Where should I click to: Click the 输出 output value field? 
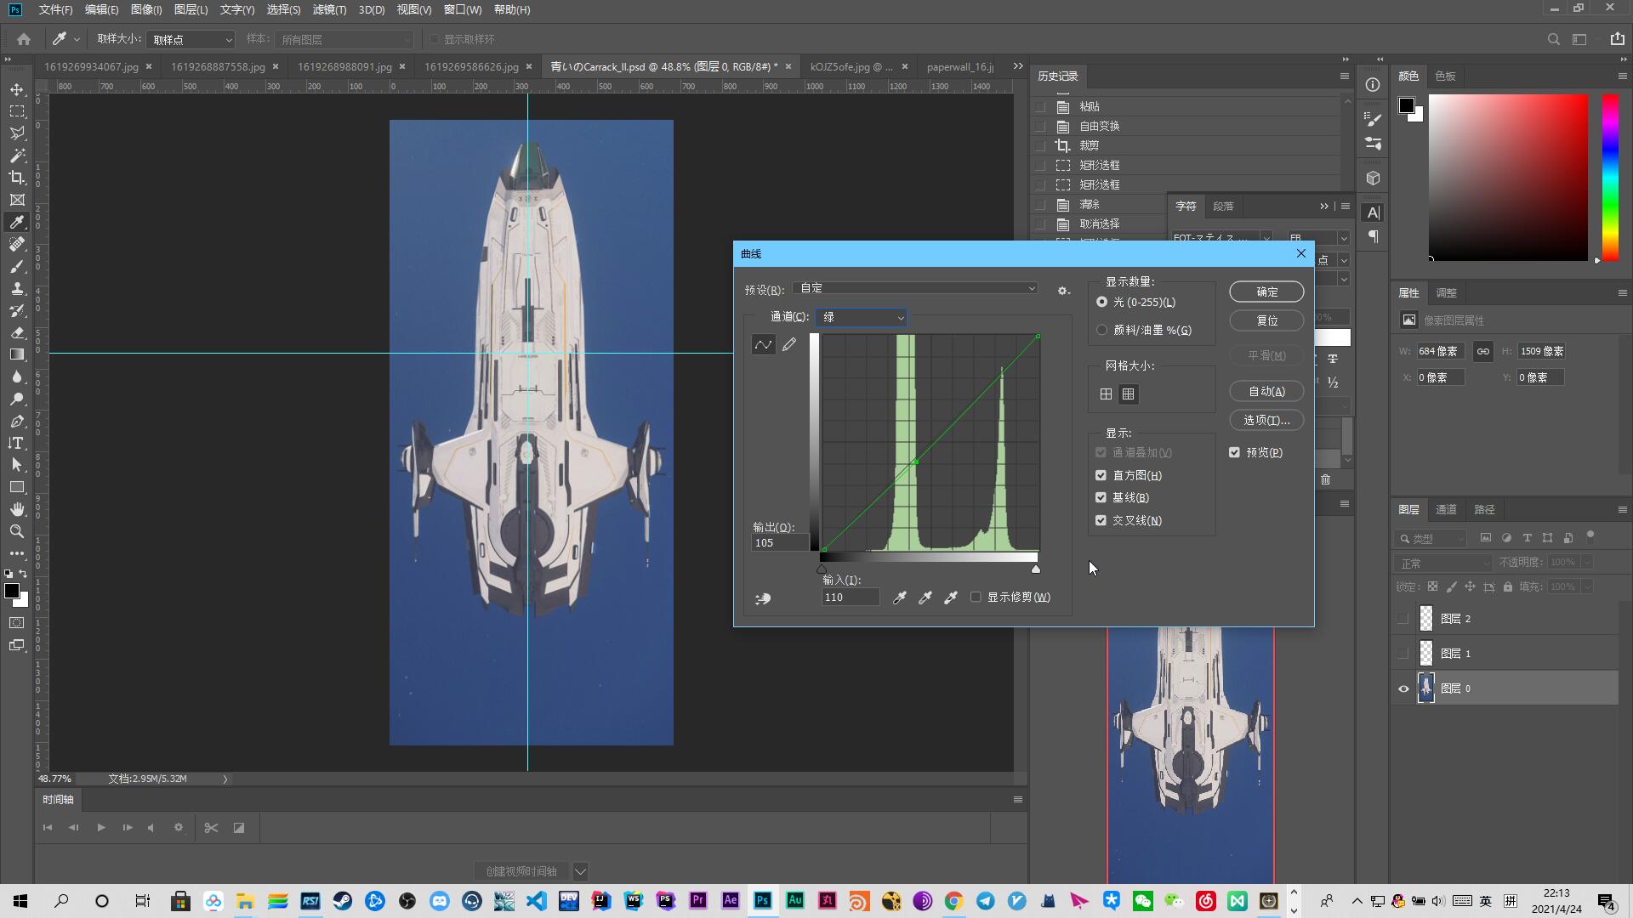pos(780,543)
